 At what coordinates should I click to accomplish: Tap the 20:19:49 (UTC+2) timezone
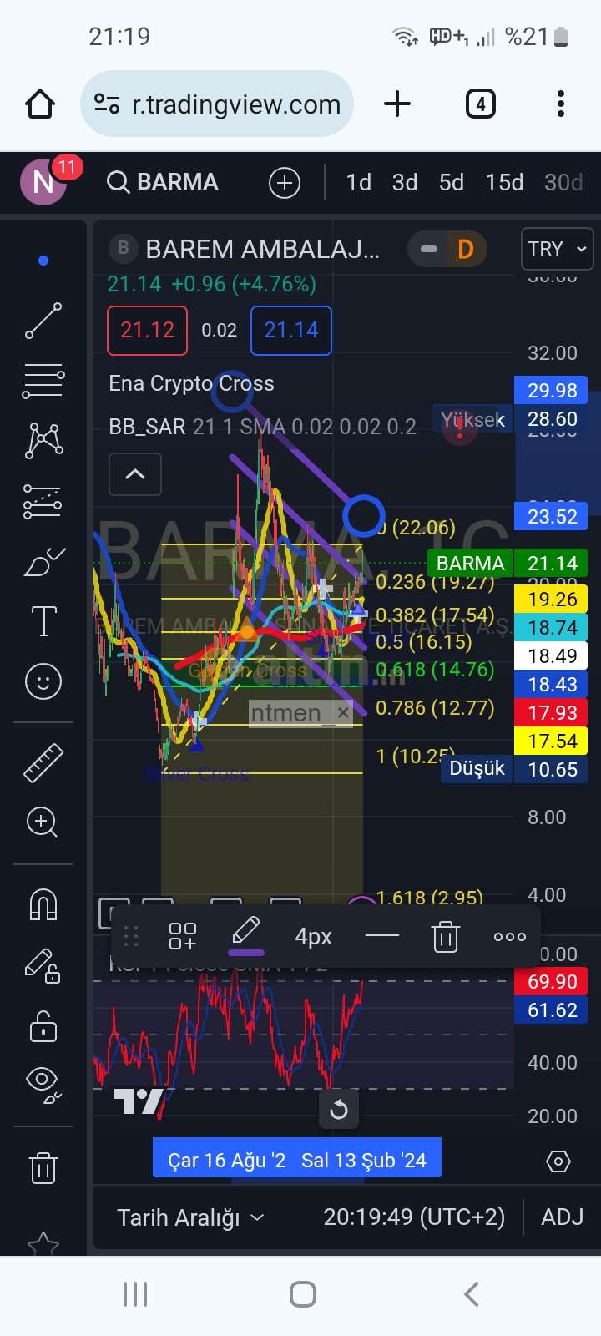click(414, 1217)
